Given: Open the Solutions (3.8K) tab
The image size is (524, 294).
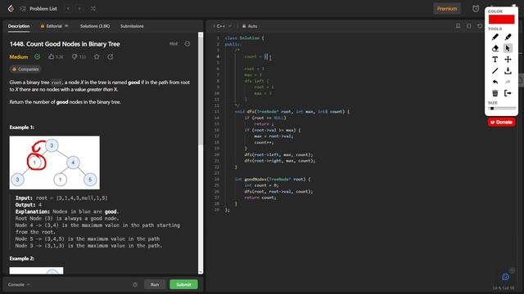Looking at the screenshot, I should (x=95, y=26).
